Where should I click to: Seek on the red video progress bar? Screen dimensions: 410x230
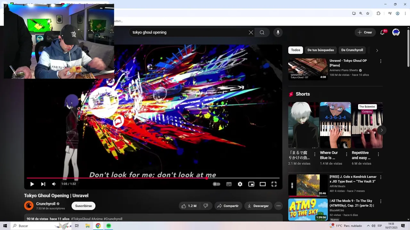tap(153, 178)
